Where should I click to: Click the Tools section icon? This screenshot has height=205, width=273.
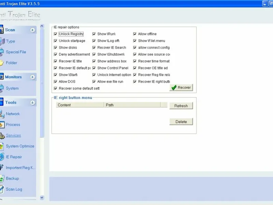coord(2,102)
